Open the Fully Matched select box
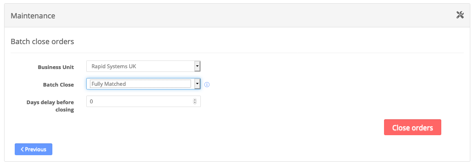Image resolution: width=474 pixels, height=165 pixels. [143, 84]
